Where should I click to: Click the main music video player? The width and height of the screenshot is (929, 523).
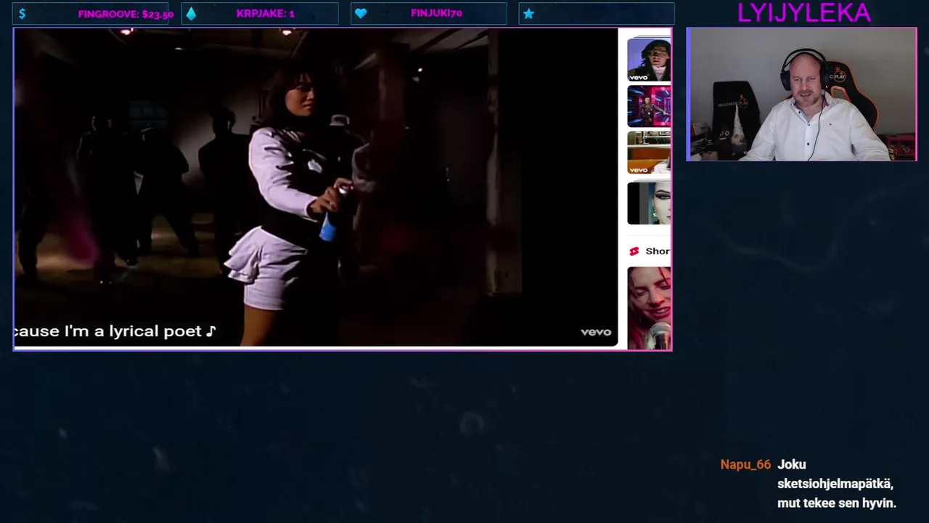pyautogui.click(x=316, y=187)
